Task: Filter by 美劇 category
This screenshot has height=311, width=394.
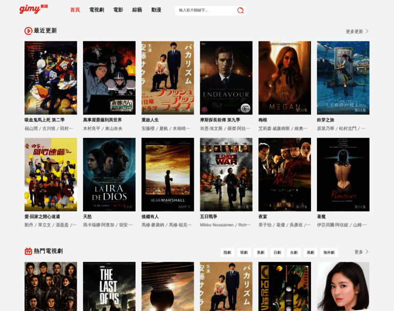Action: click(x=261, y=252)
